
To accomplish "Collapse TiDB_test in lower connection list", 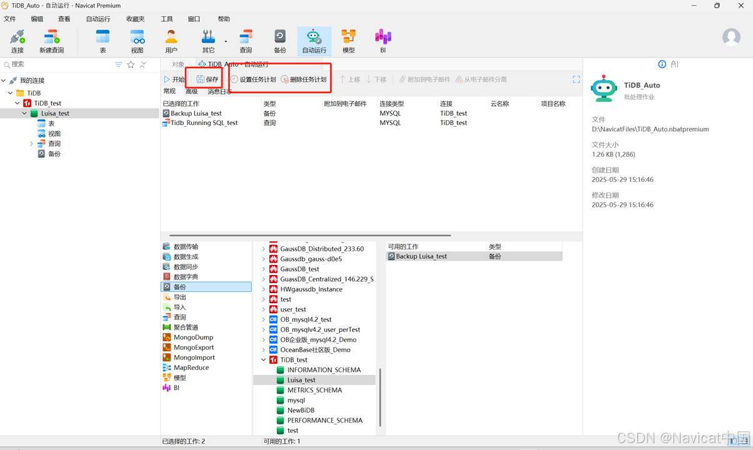I will pyautogui.click(x=264, y=360).
